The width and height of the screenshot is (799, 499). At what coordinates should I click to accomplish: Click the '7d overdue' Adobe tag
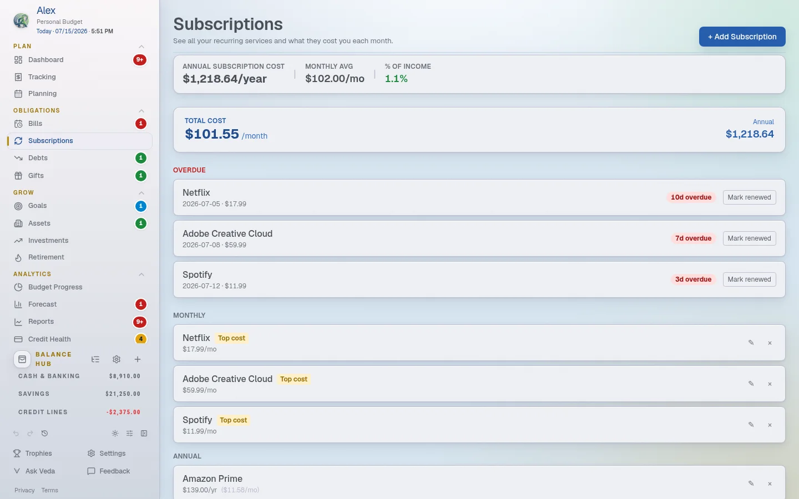[693, 238]
